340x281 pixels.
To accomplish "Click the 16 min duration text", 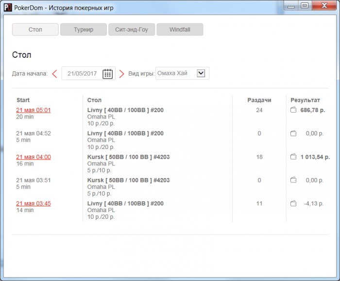I will pyautogui.click(x=25, y=164).
